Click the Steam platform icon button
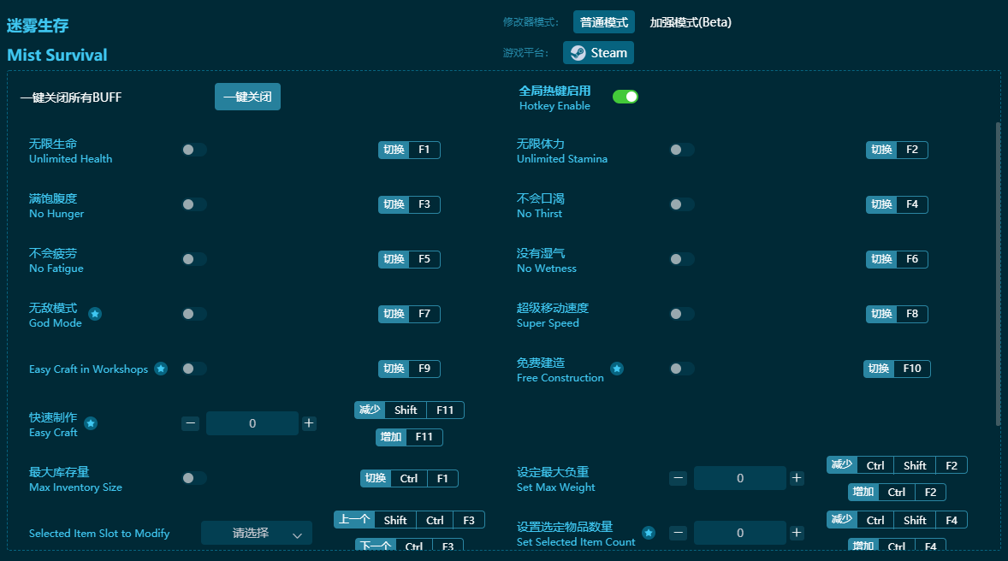 (597, 52)
